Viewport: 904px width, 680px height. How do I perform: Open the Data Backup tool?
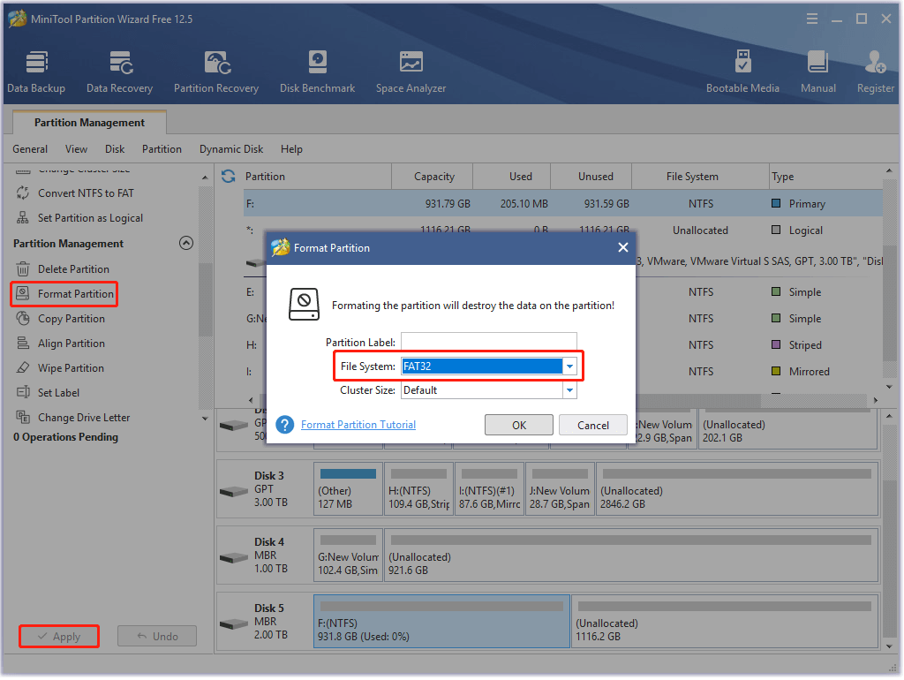[x=36, y=70]
